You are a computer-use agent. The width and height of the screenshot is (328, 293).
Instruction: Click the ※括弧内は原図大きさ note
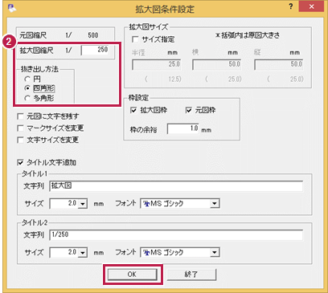tap(247, 35)
